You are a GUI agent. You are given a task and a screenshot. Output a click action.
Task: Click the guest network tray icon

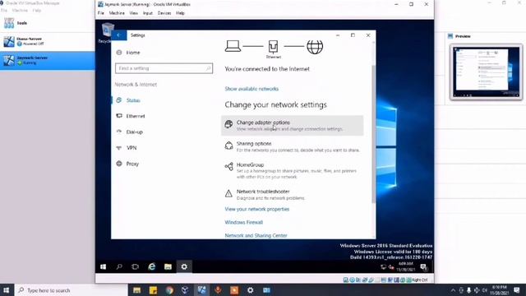point(384,267)
